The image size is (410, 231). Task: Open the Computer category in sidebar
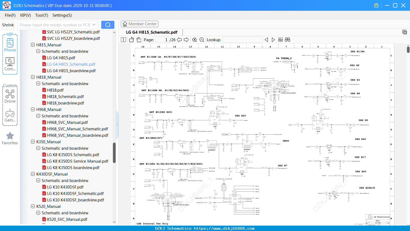tap(10, 64)
